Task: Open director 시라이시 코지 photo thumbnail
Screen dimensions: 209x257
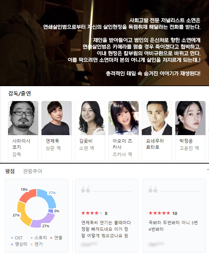Action: coord(23,118)
